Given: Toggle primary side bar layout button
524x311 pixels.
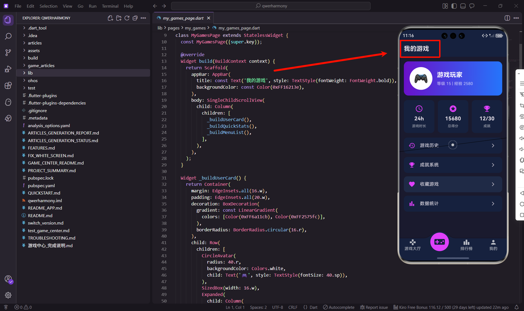Looking at the screenshot, I should (x=454, y=6).
